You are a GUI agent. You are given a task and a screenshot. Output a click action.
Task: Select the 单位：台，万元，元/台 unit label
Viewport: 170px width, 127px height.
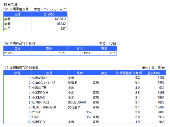click(50, 9)
